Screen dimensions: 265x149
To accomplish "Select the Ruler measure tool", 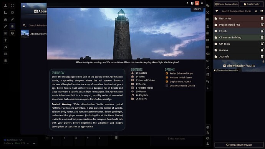I will point(12,20).
